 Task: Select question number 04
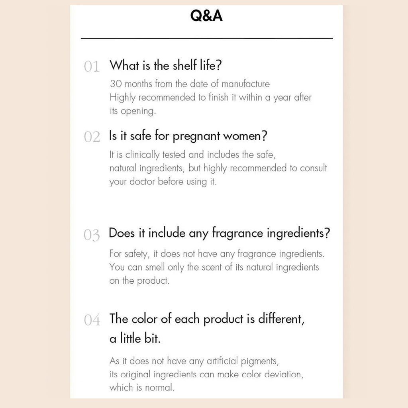click(92, 320)
